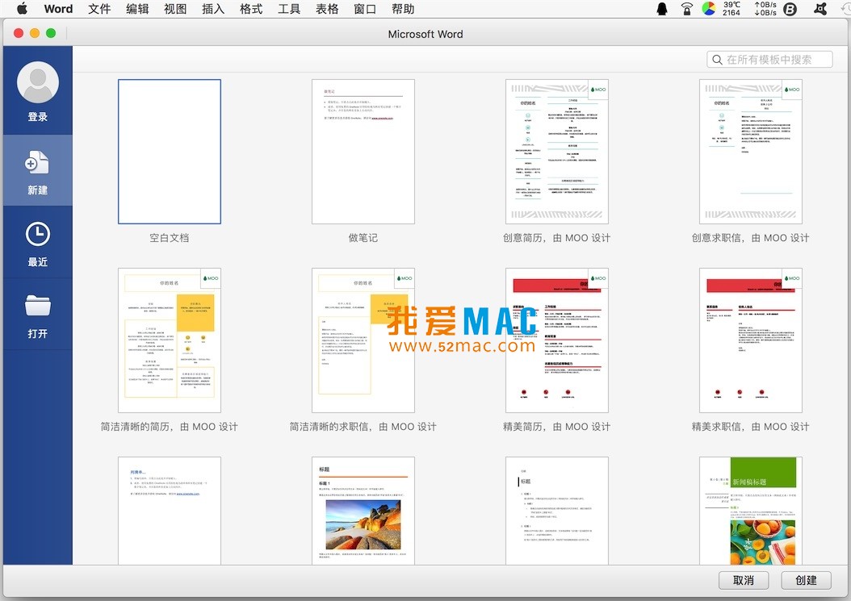
Task: Click the 空白文档 caption text
Action: click(x=170, y=238)
